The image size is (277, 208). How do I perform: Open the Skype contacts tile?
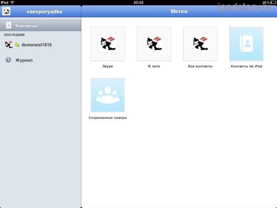pos(108,44)
